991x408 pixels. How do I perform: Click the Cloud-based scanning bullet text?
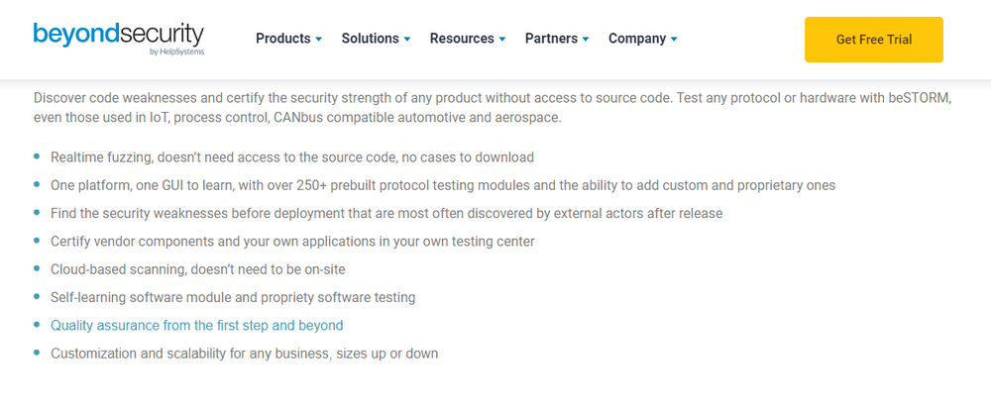198,269
